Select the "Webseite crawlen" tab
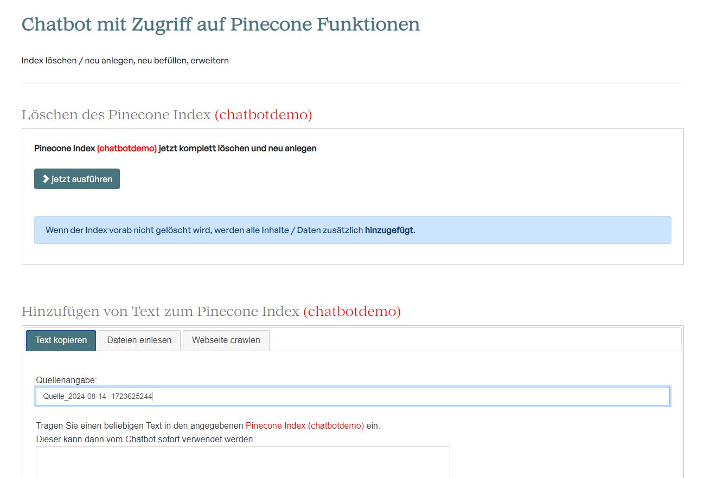704x478 pixels. pos(226,340)
